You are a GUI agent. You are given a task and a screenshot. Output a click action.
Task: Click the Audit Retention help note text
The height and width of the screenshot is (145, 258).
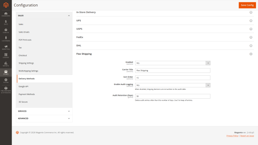[x=164, y=100]
